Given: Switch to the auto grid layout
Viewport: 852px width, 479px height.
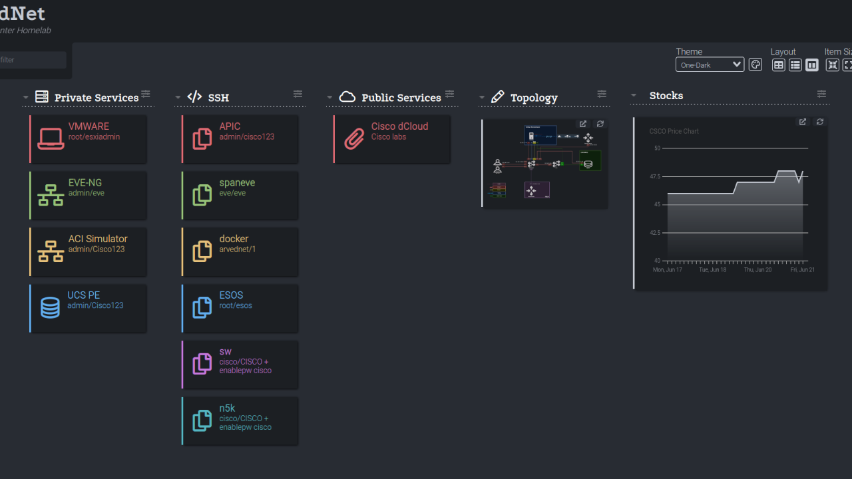Looking at the screenshot, I should 779,65.
